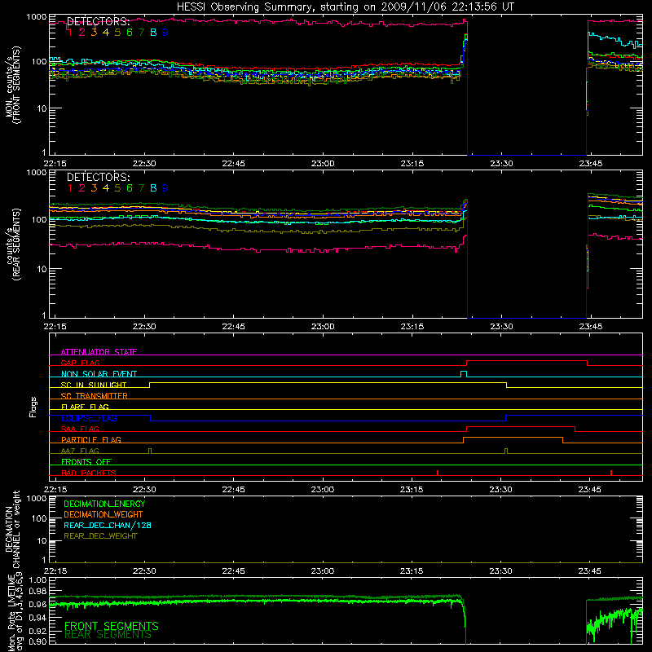The image size is (652, 652).
Task: Click the earlier AAZ_FLAG pulse marker
Action: [x=150, y=452]
